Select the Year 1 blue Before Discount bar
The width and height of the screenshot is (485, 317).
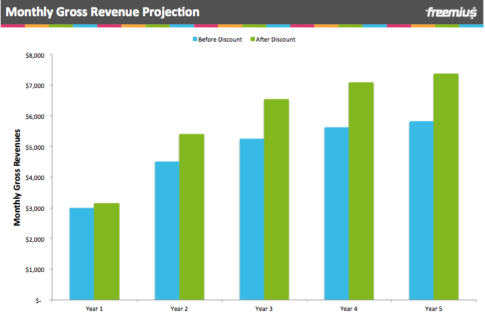pyautogui.click(x=81, y=254)
